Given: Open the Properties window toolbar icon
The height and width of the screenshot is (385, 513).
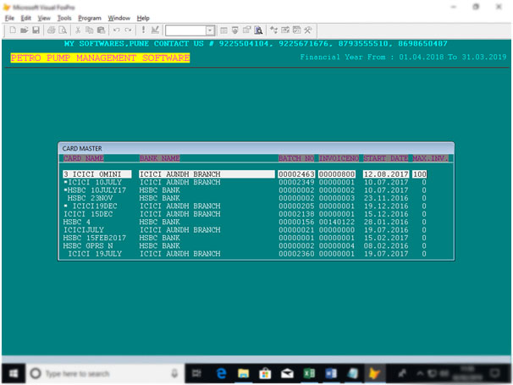Looking at the screenshot, I should click(246, 30).
